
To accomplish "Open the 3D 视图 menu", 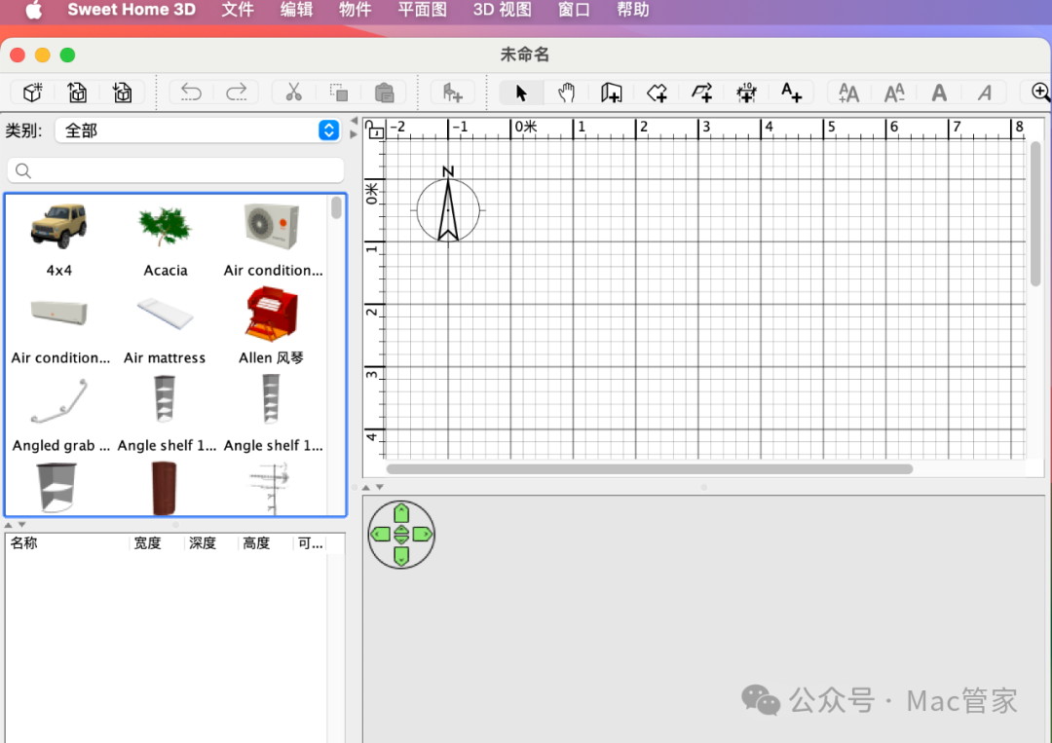I will [502, 10].
